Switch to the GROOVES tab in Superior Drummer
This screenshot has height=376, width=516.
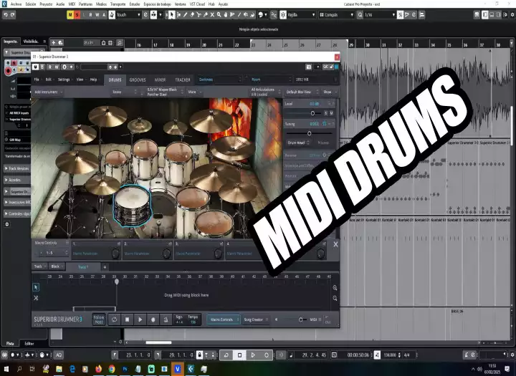pyautogui.click(x=138, y=80)
